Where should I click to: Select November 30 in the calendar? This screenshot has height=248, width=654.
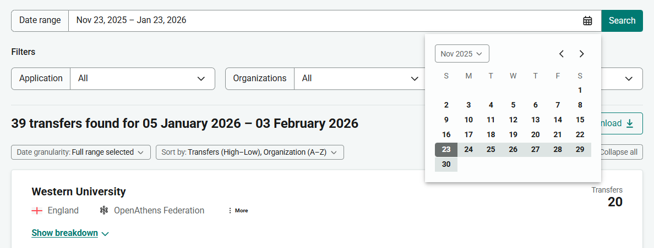point(446,165)
